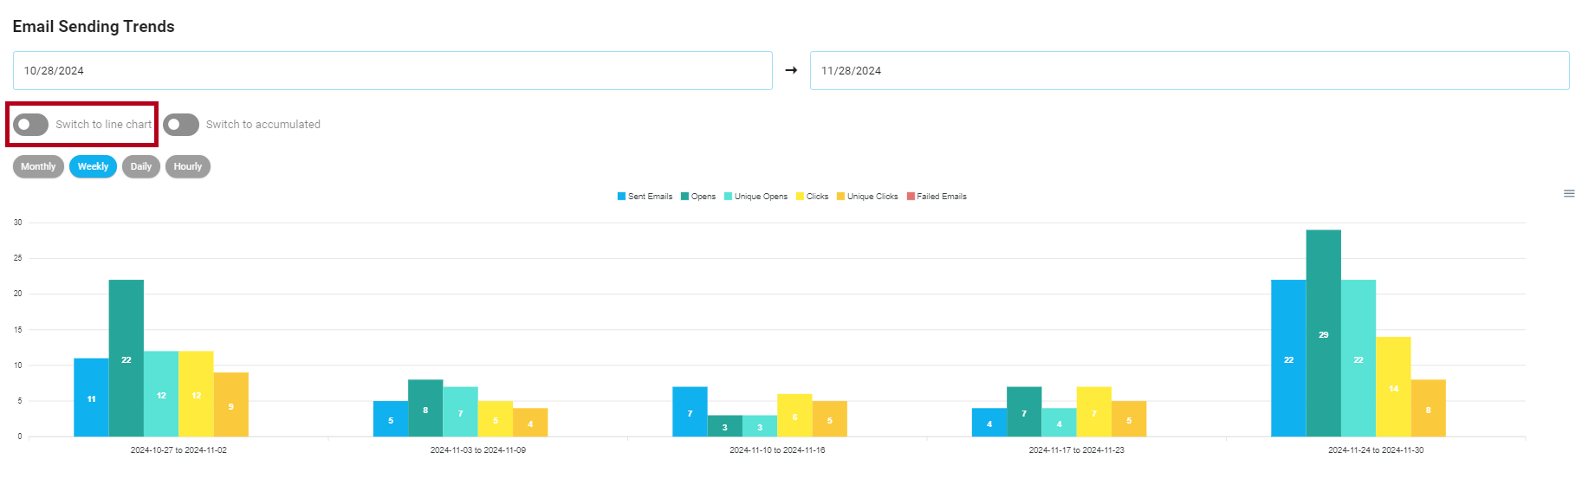Click Sent Emails bar with value 11
Image resolution: width=1595 pixels, height=498 pixels.
click(x=91, y=398)
